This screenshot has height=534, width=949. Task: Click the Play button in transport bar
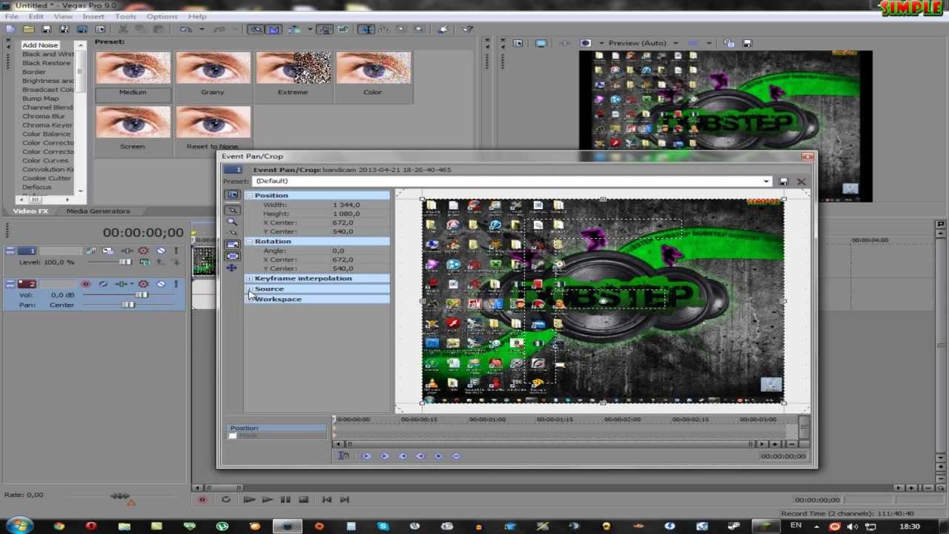(267, 500)
